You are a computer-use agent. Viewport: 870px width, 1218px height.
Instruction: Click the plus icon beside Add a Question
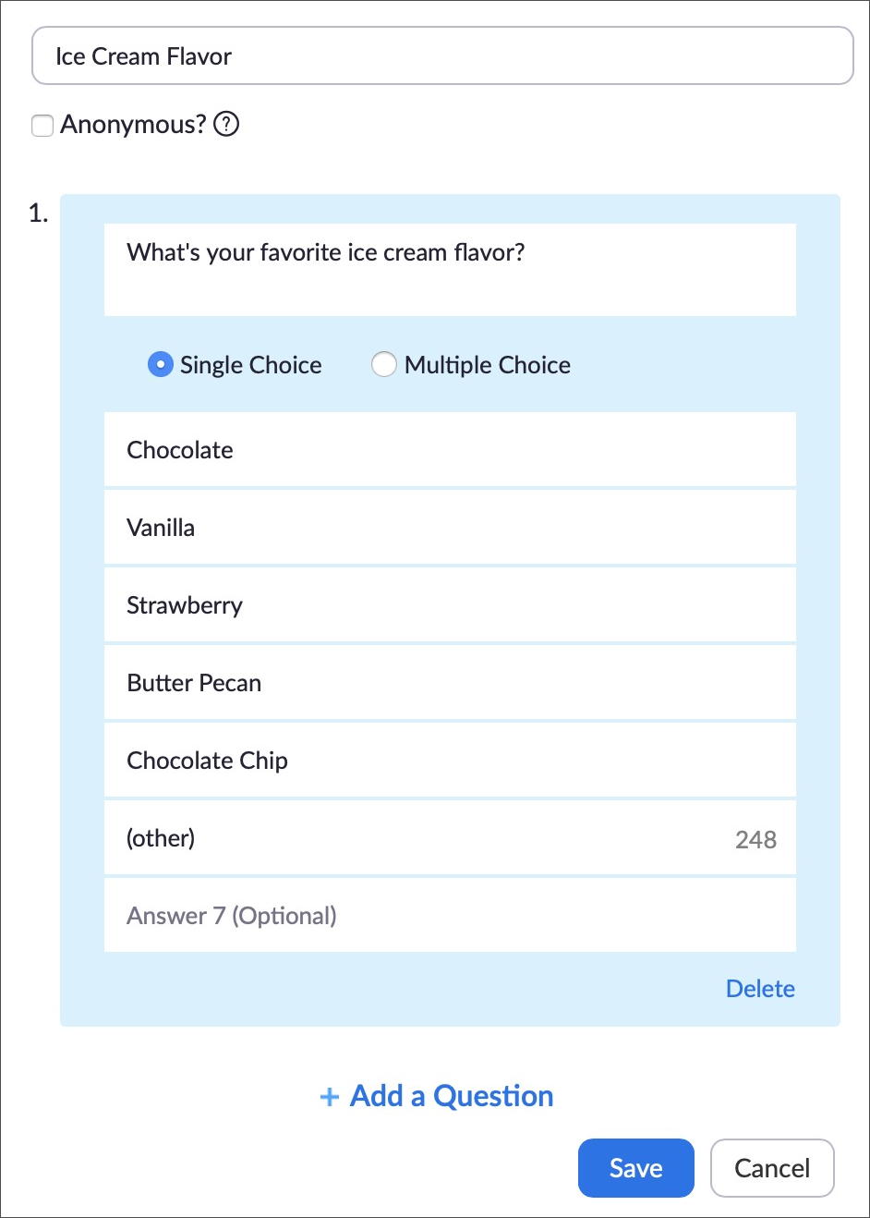tap(329, 1097)
